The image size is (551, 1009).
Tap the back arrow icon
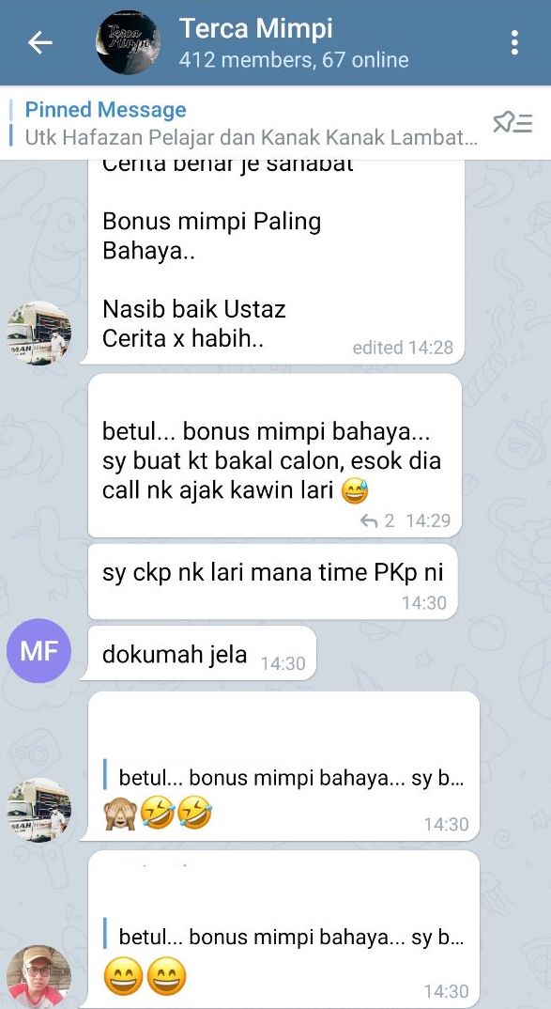tap(39, 42)
